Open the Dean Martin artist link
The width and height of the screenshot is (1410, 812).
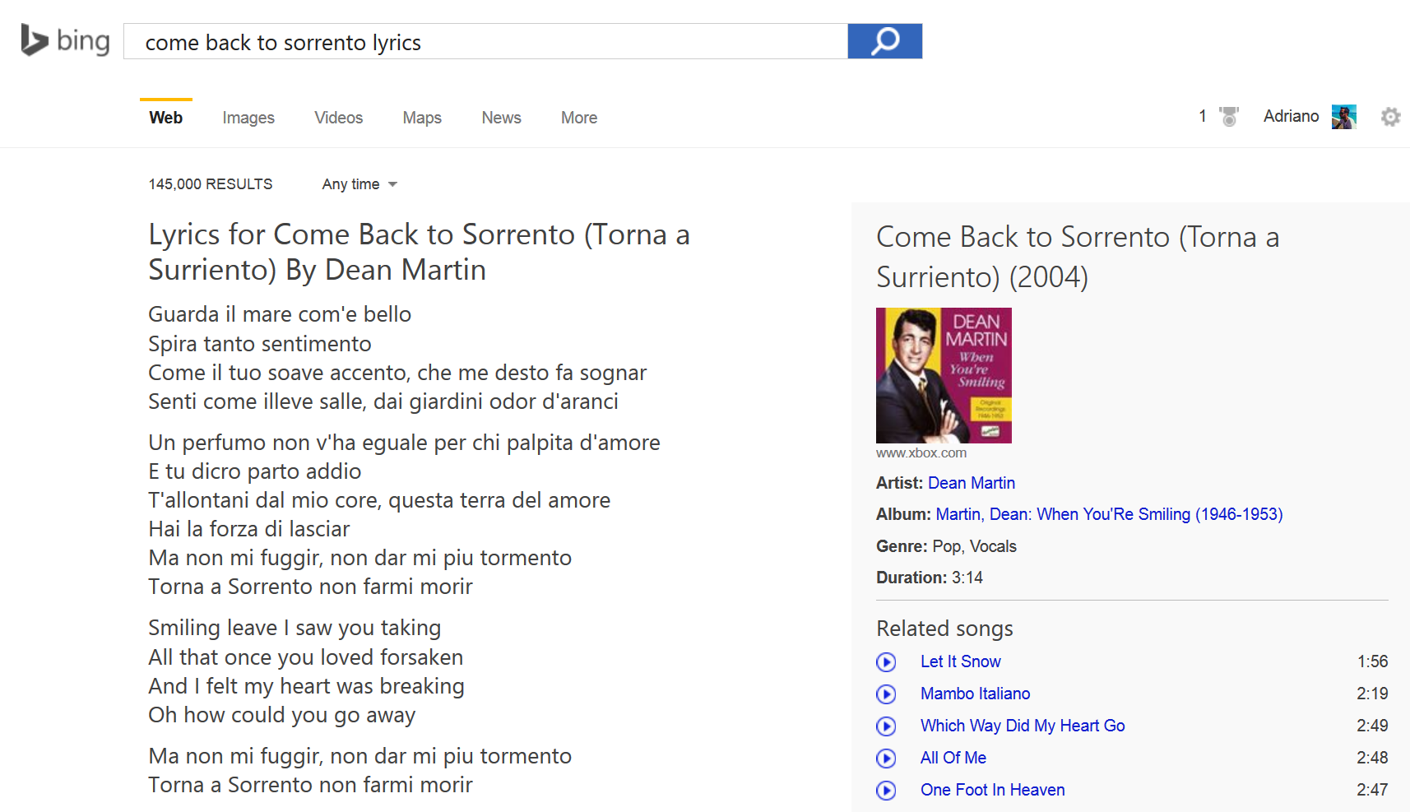[972, 483]
